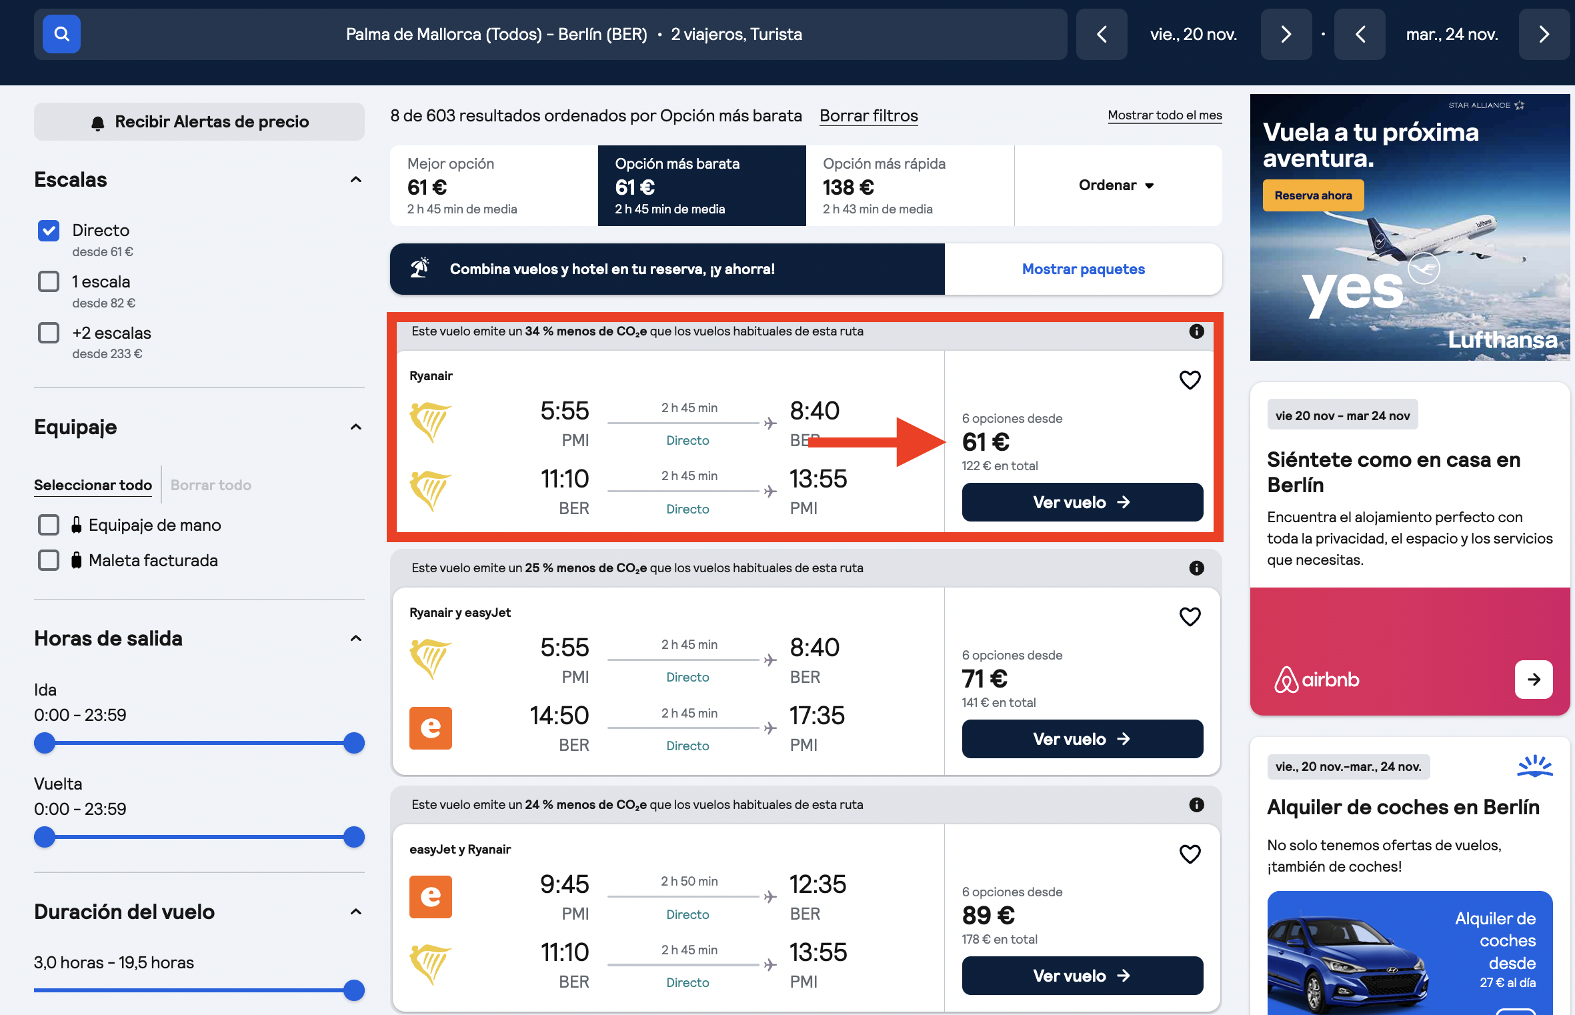Viewport: 1575px width, 1015px height.
Task: Select the Opción más barata tab
Action: click(702, 185)
